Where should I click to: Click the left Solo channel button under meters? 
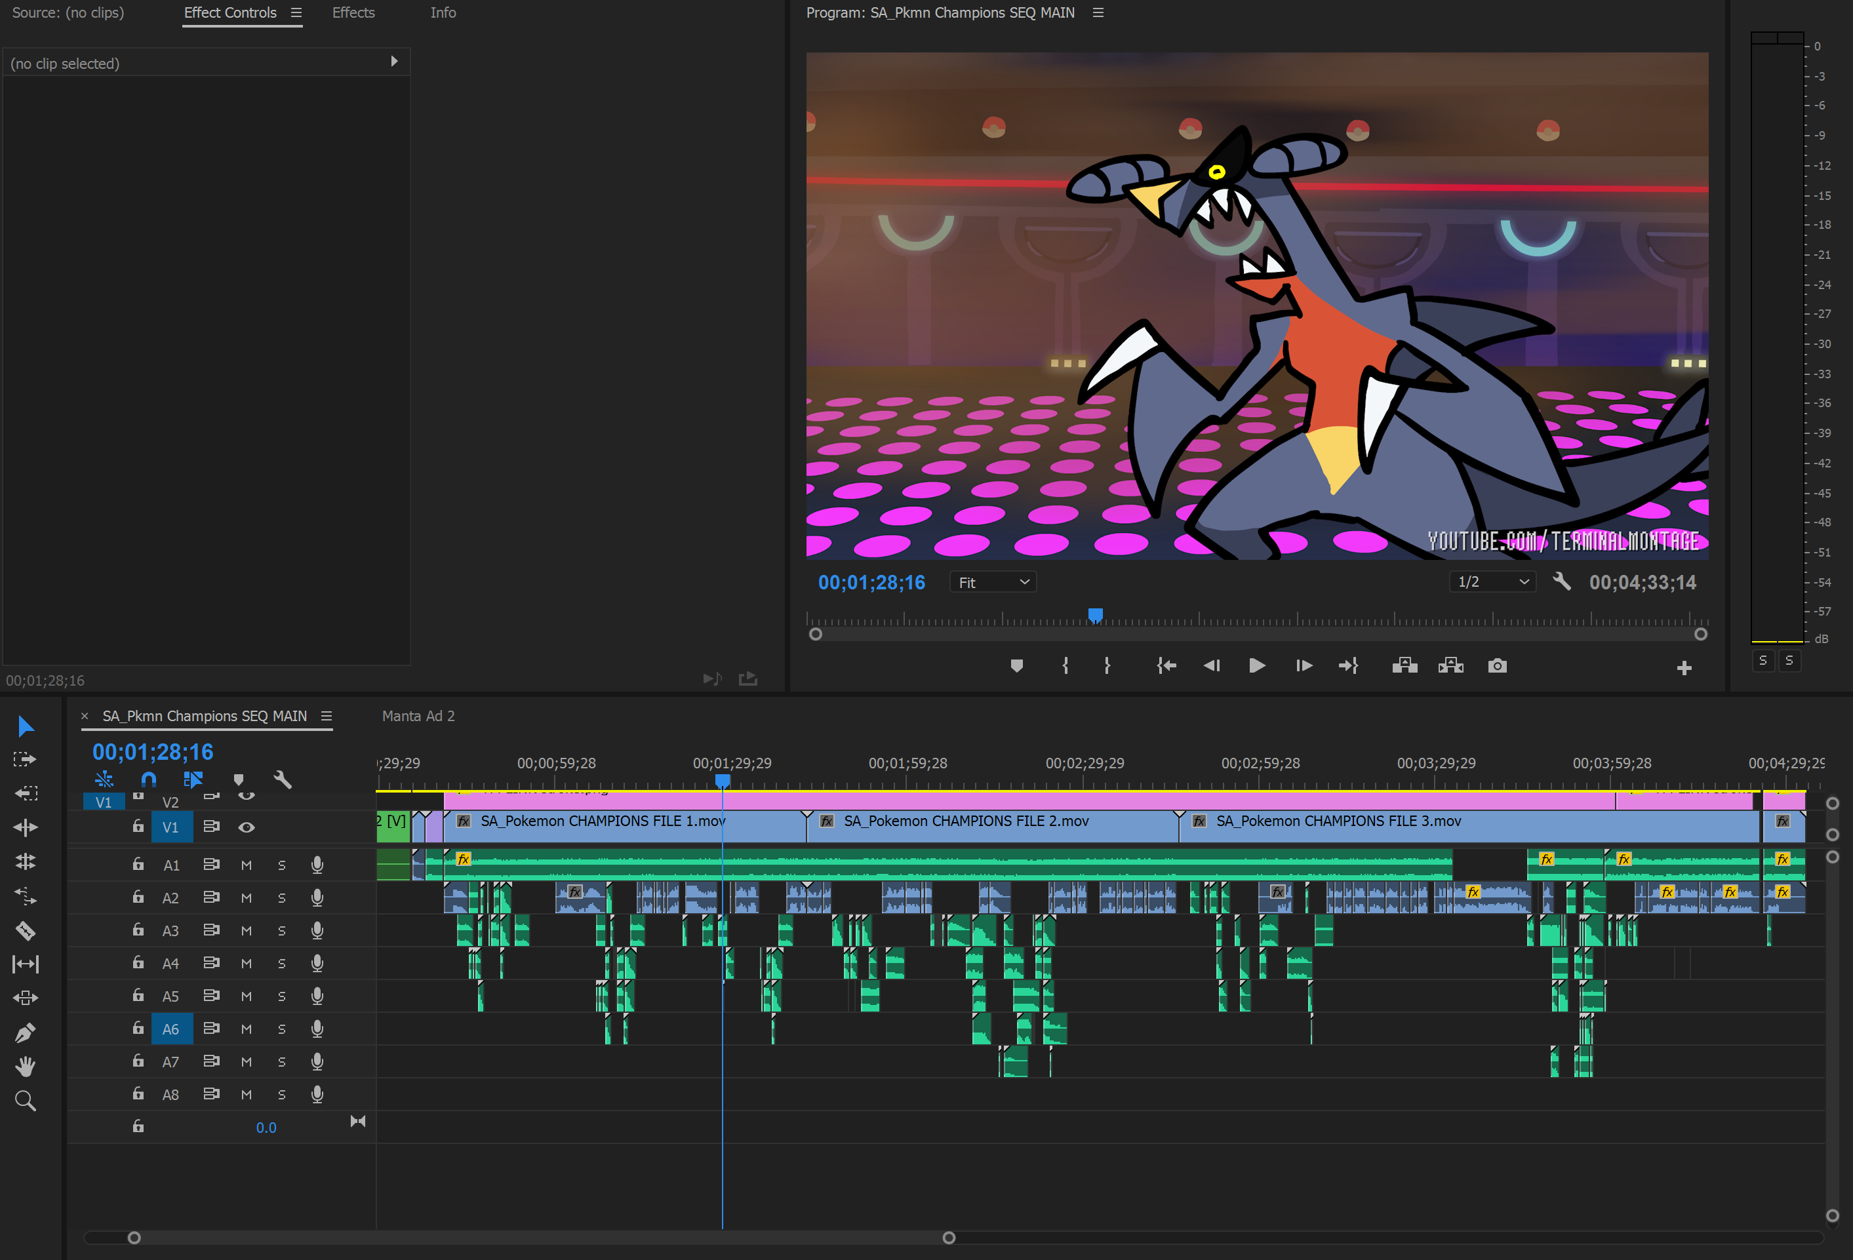point(1763,661)
